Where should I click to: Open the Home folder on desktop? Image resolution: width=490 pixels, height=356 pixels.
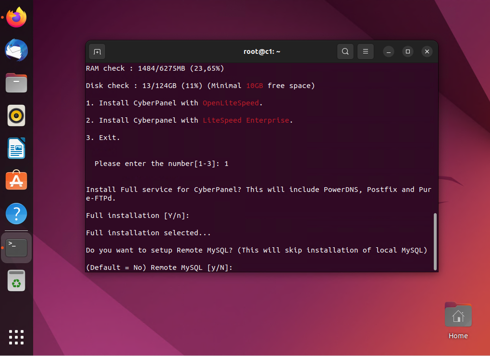(458, 321)
